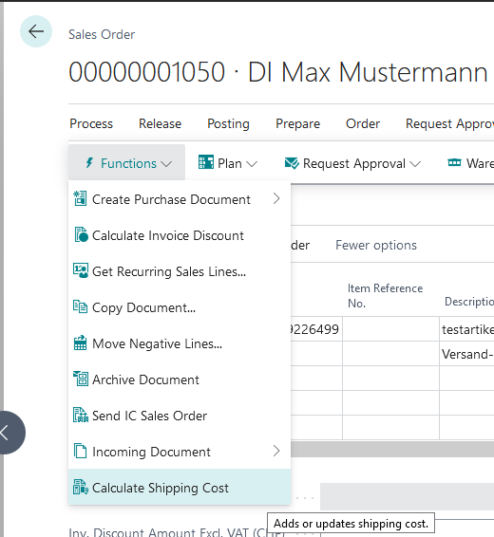This screenshot has width=494, height=537.
Task: Open the Process tab
Action: point(91,123)
